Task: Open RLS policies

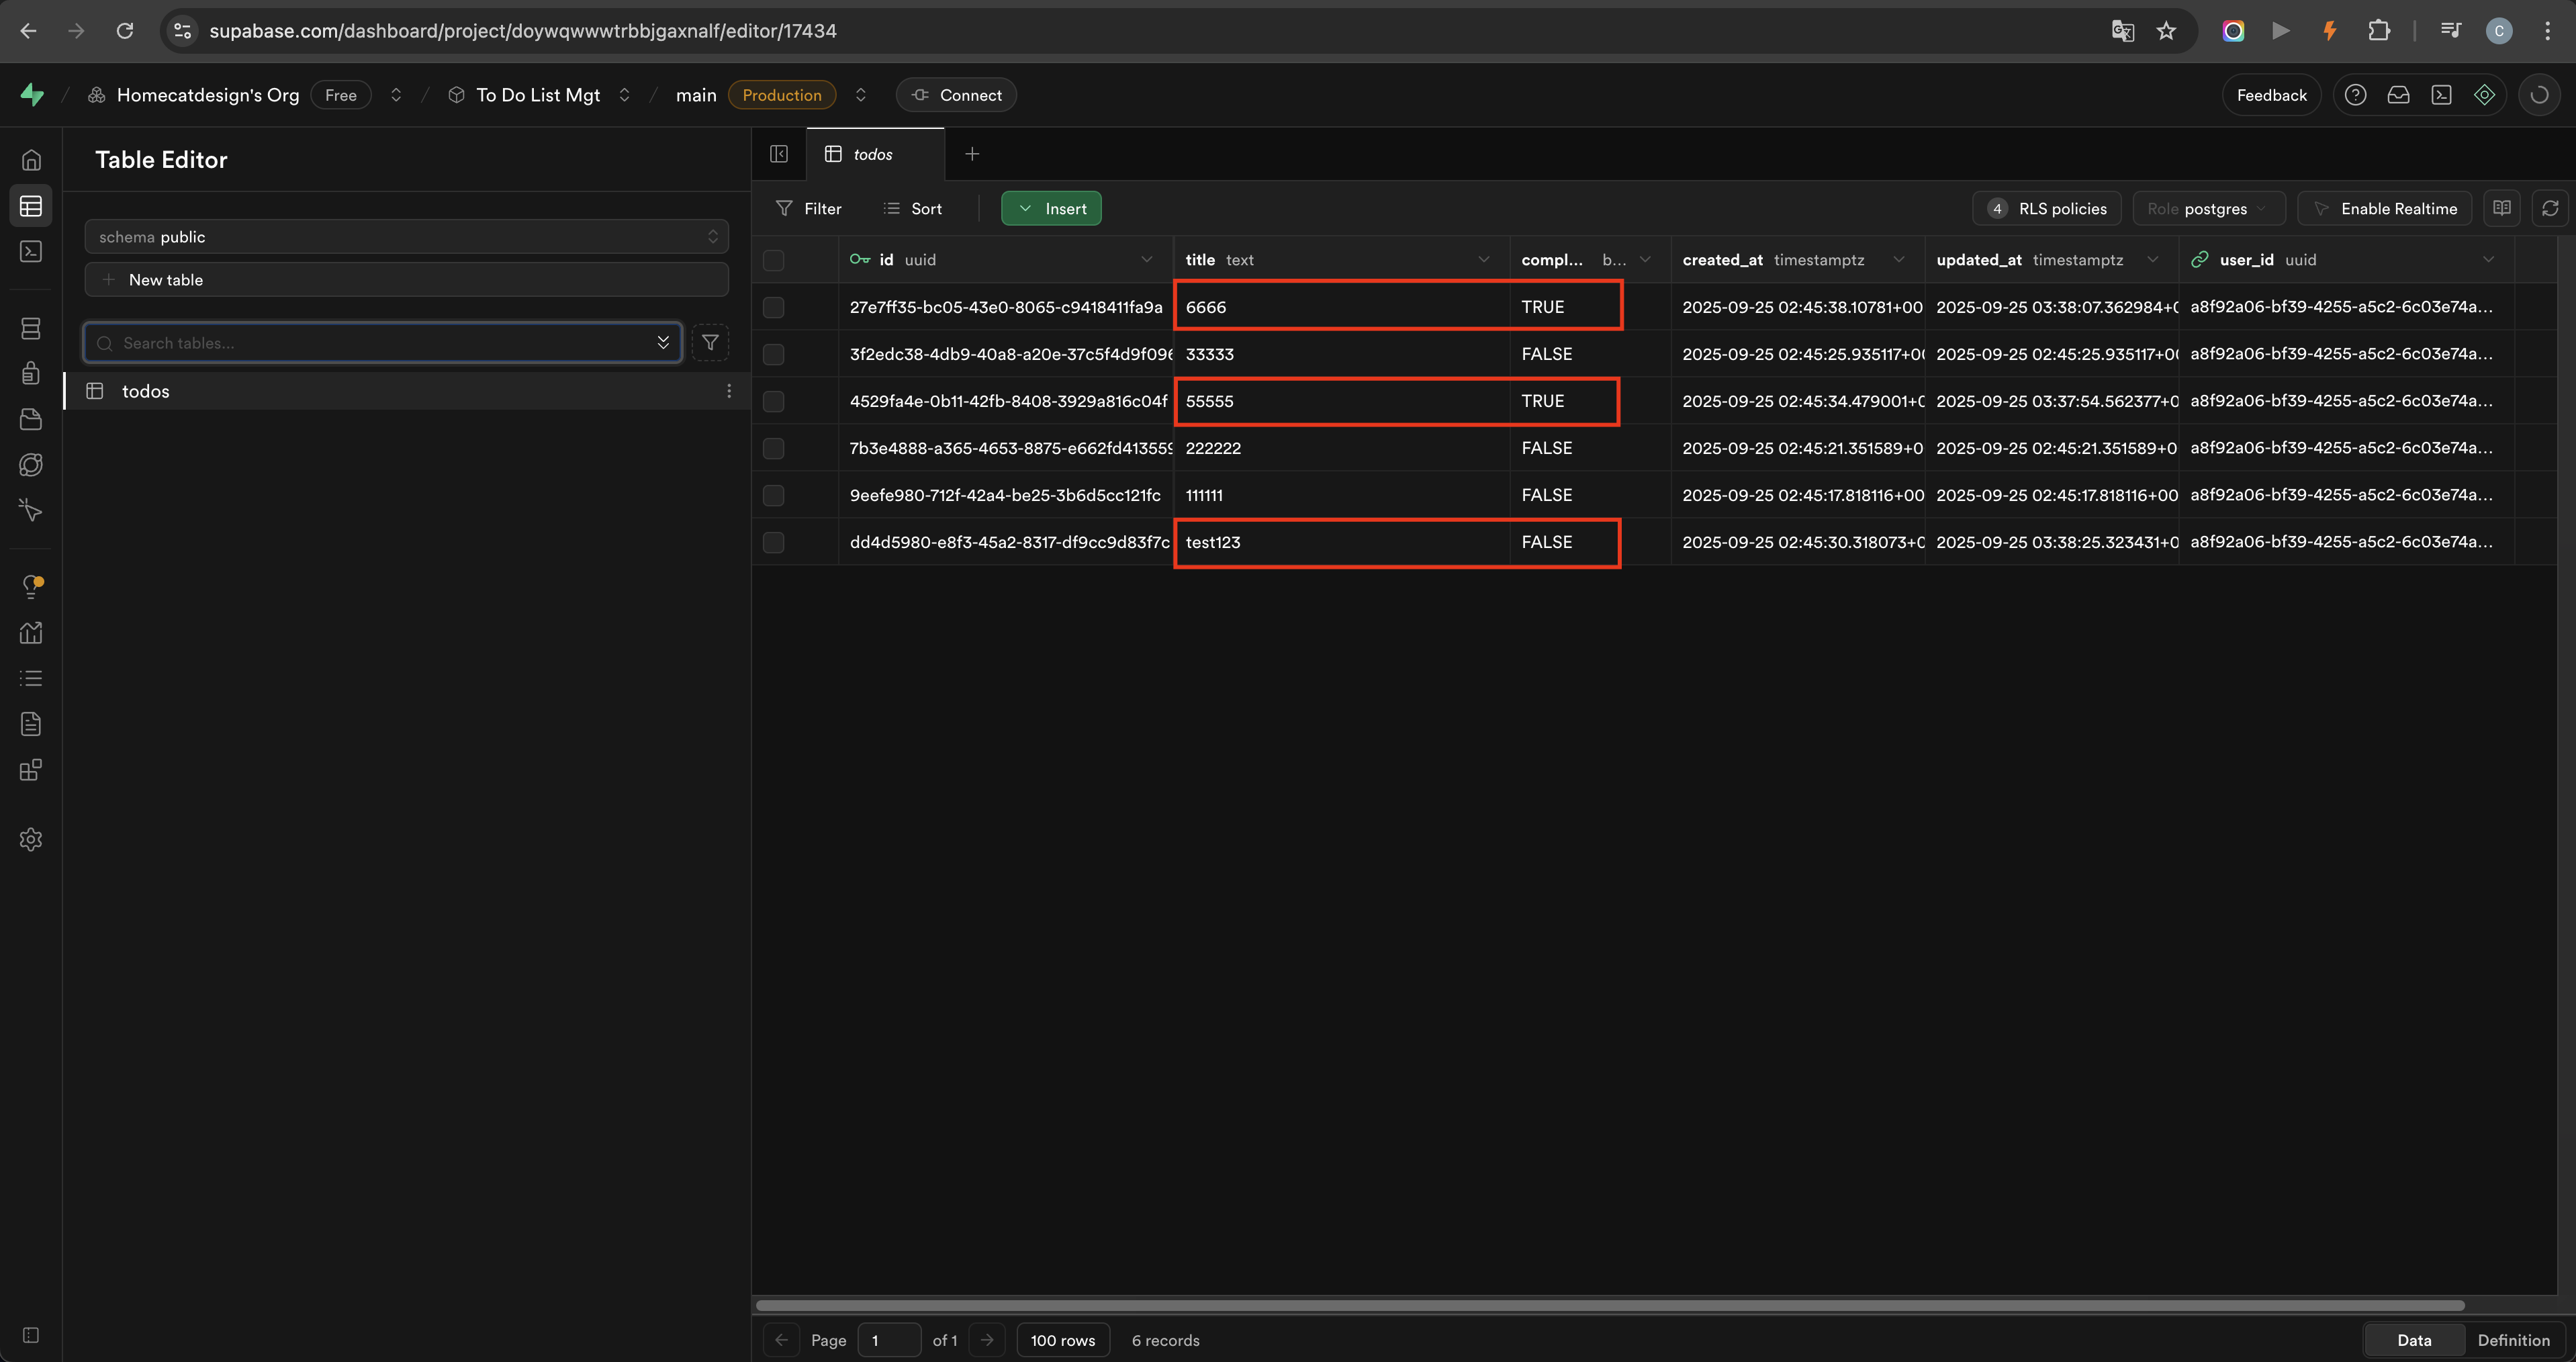Action: pyautogui.click(x=2047, y=208)
